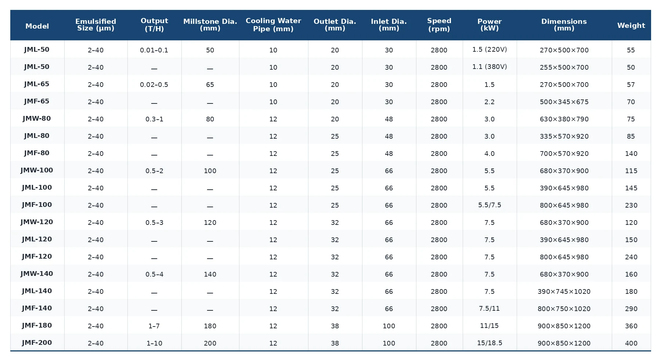This screenshot has height=361, width=661.
Task: Click the Weight column header
Action: pyautogui.click(x=631, y=26)
